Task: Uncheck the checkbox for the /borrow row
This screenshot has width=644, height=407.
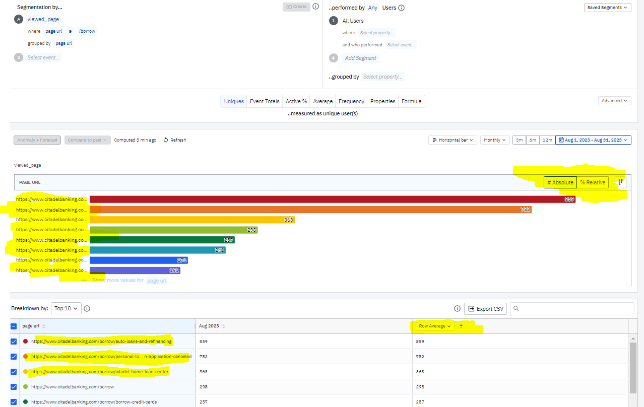Action: [x=14, y=387]
